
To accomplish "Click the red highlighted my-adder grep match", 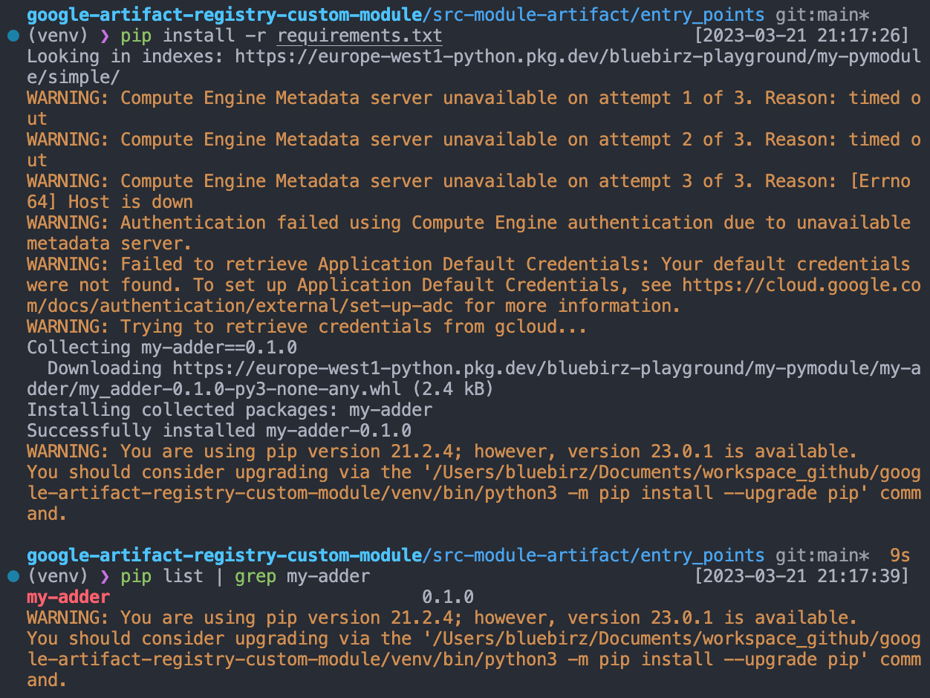I will coord(68,597).
